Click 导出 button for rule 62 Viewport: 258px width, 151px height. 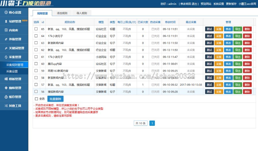coord(238,50)
